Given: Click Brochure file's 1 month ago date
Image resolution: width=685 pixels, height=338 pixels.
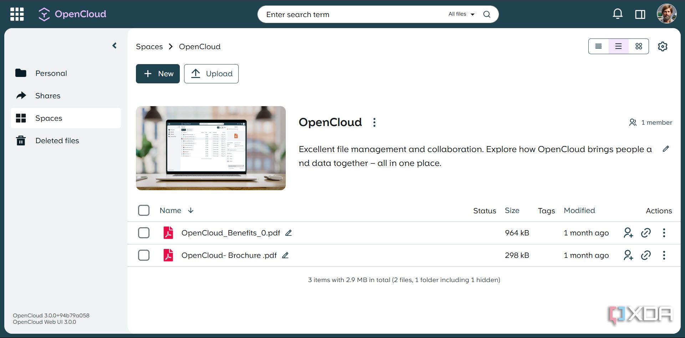Looking at the screenshot, I should coord(586,255).
